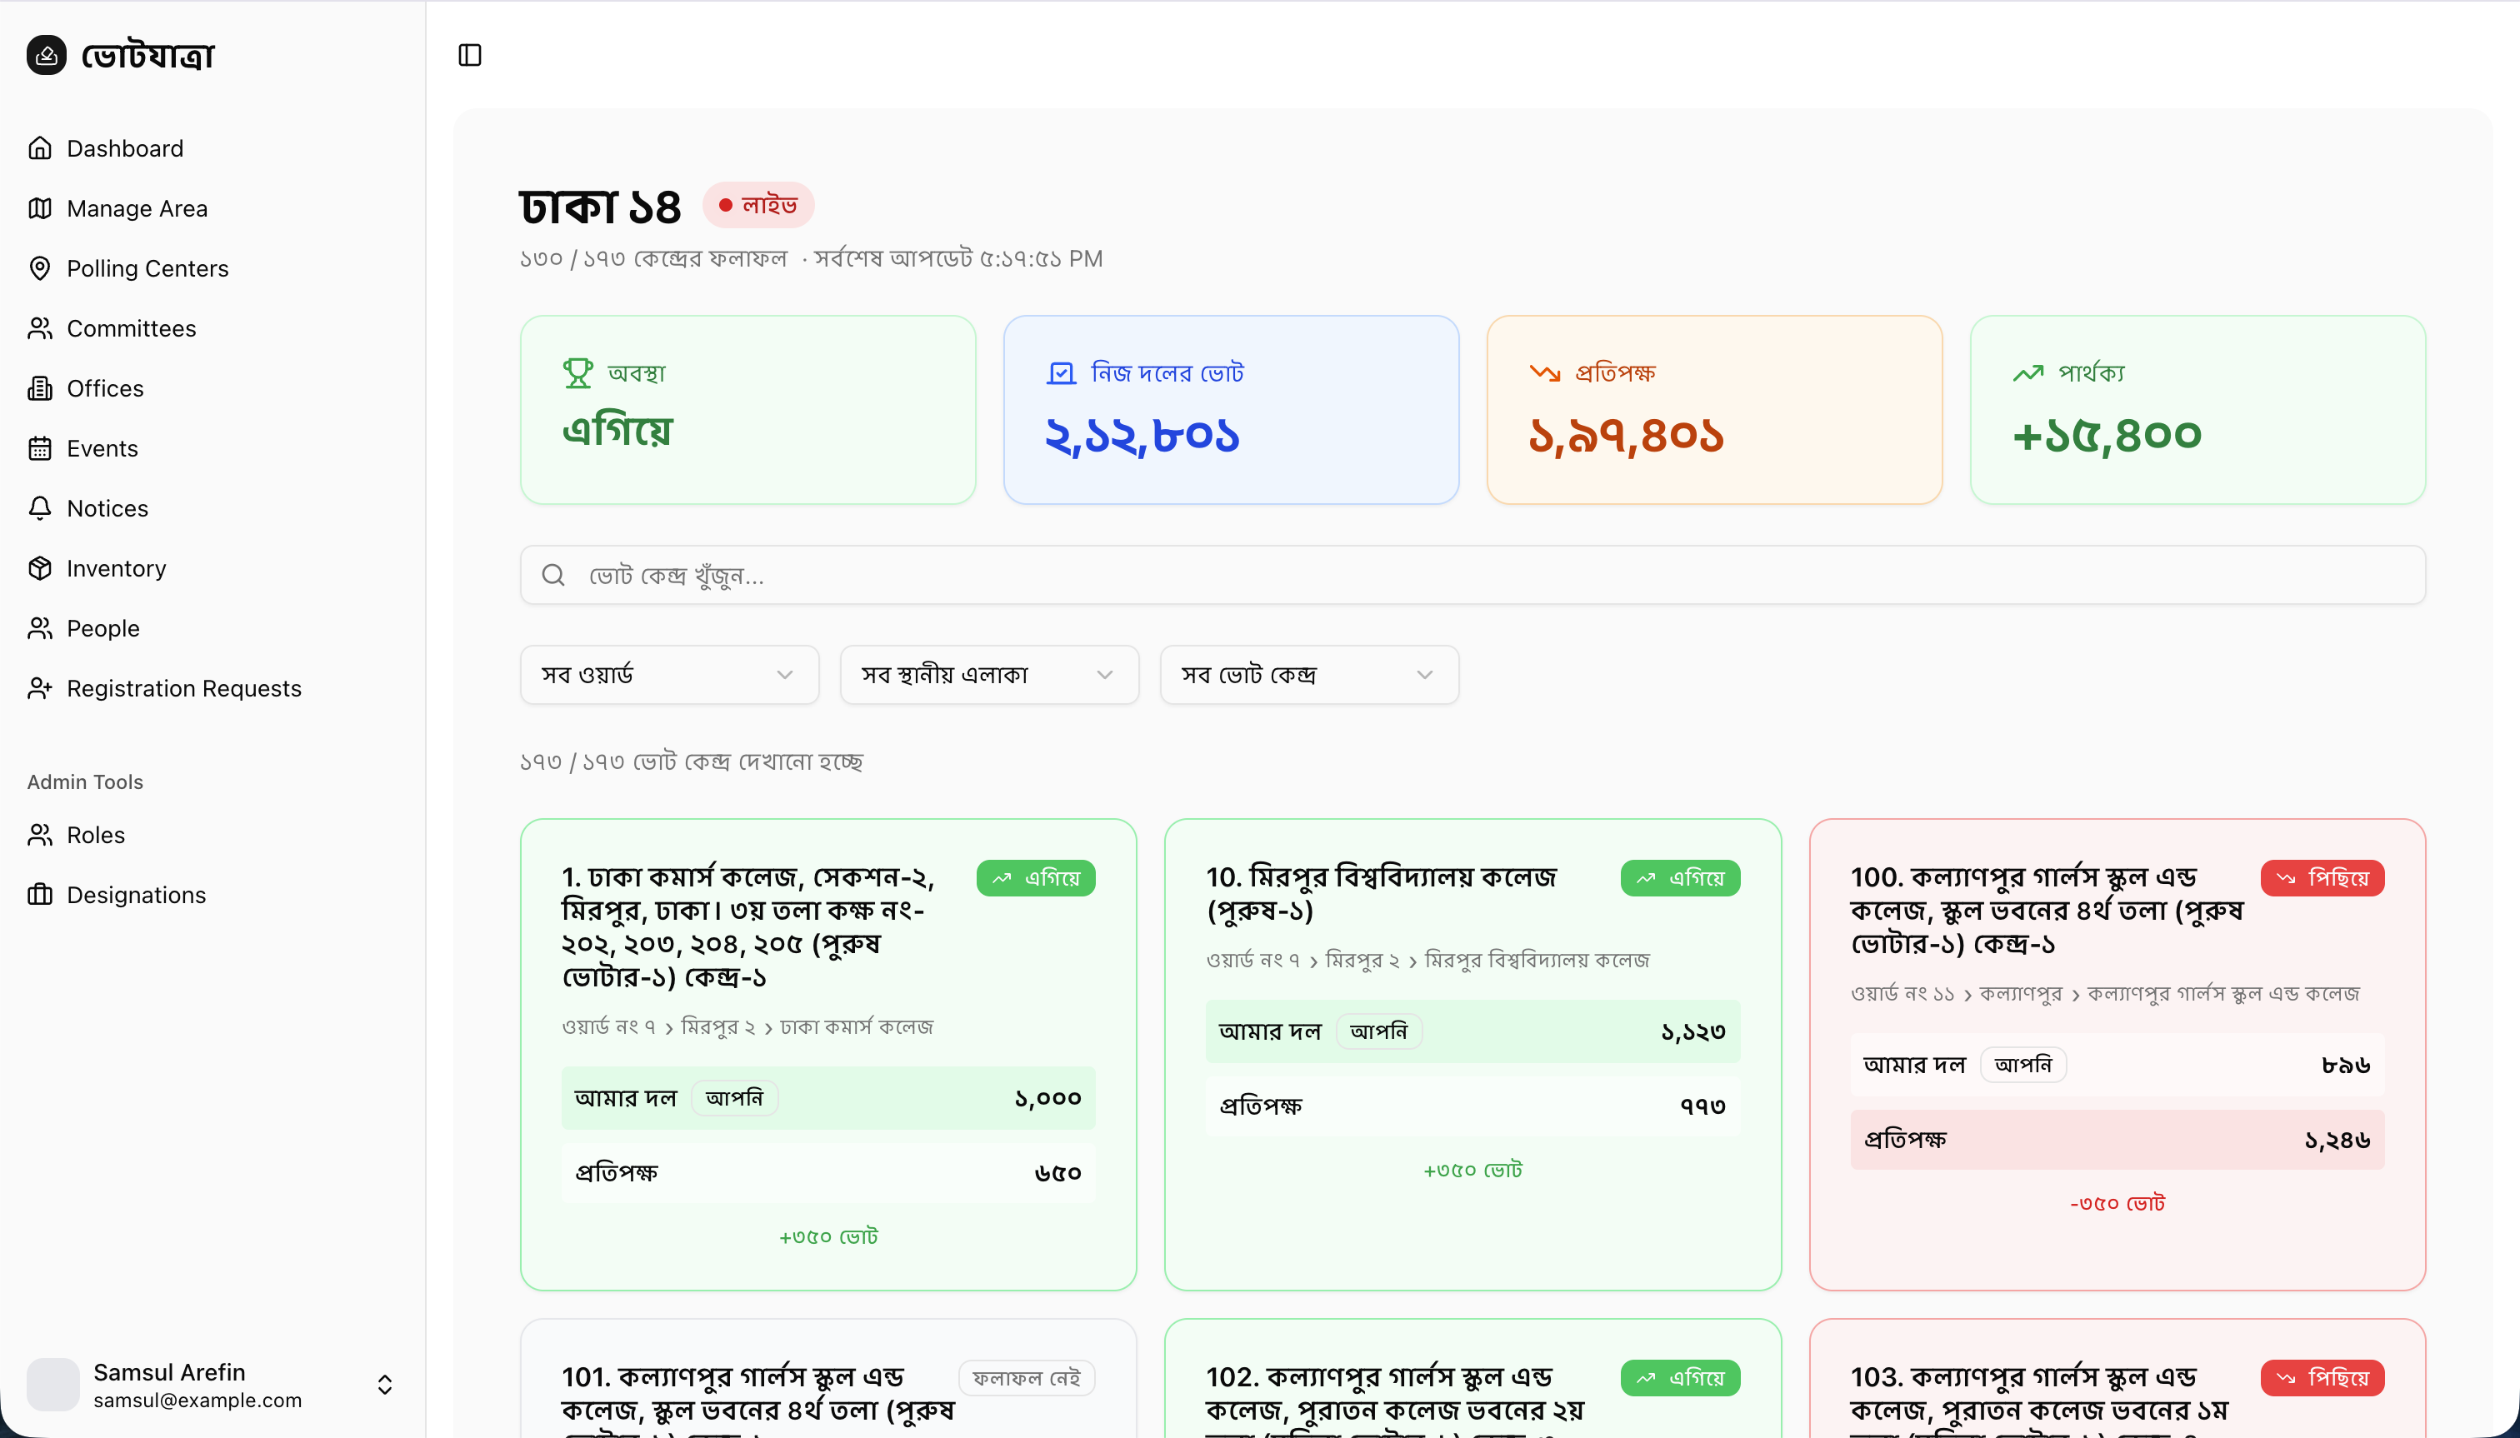
Task: Go to Committees menu item
Action: coord(132,328)
